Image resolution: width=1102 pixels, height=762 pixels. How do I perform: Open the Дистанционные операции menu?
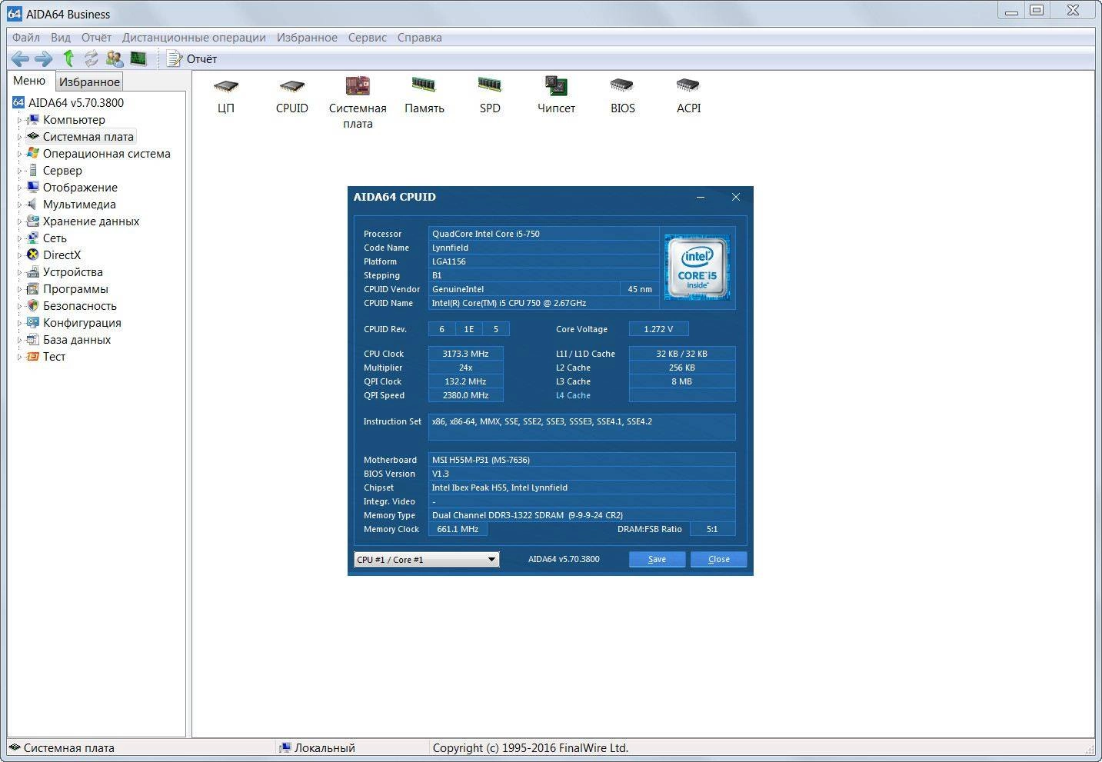(194, 38)
